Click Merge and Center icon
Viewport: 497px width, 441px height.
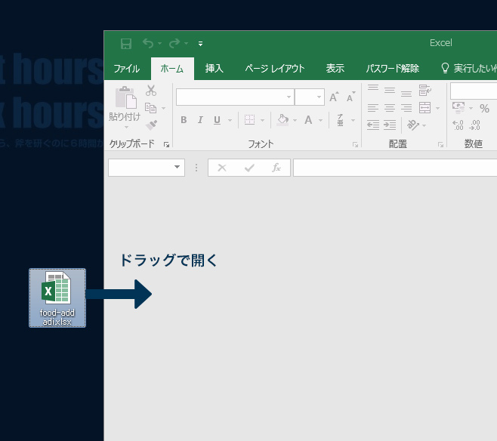point(424,108)
